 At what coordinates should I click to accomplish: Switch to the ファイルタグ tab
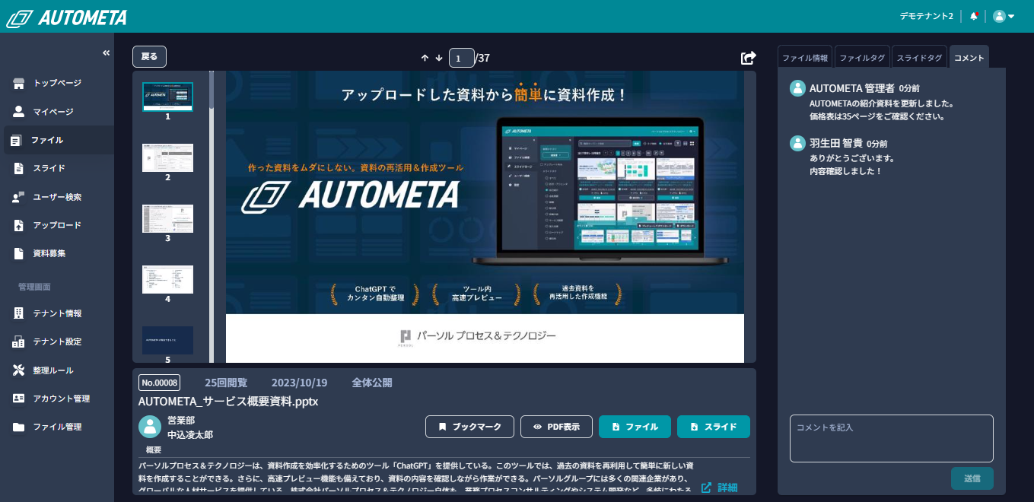[862, 58]
